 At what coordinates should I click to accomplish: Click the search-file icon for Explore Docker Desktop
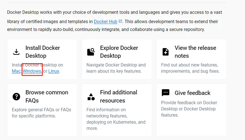pos(91,52)
